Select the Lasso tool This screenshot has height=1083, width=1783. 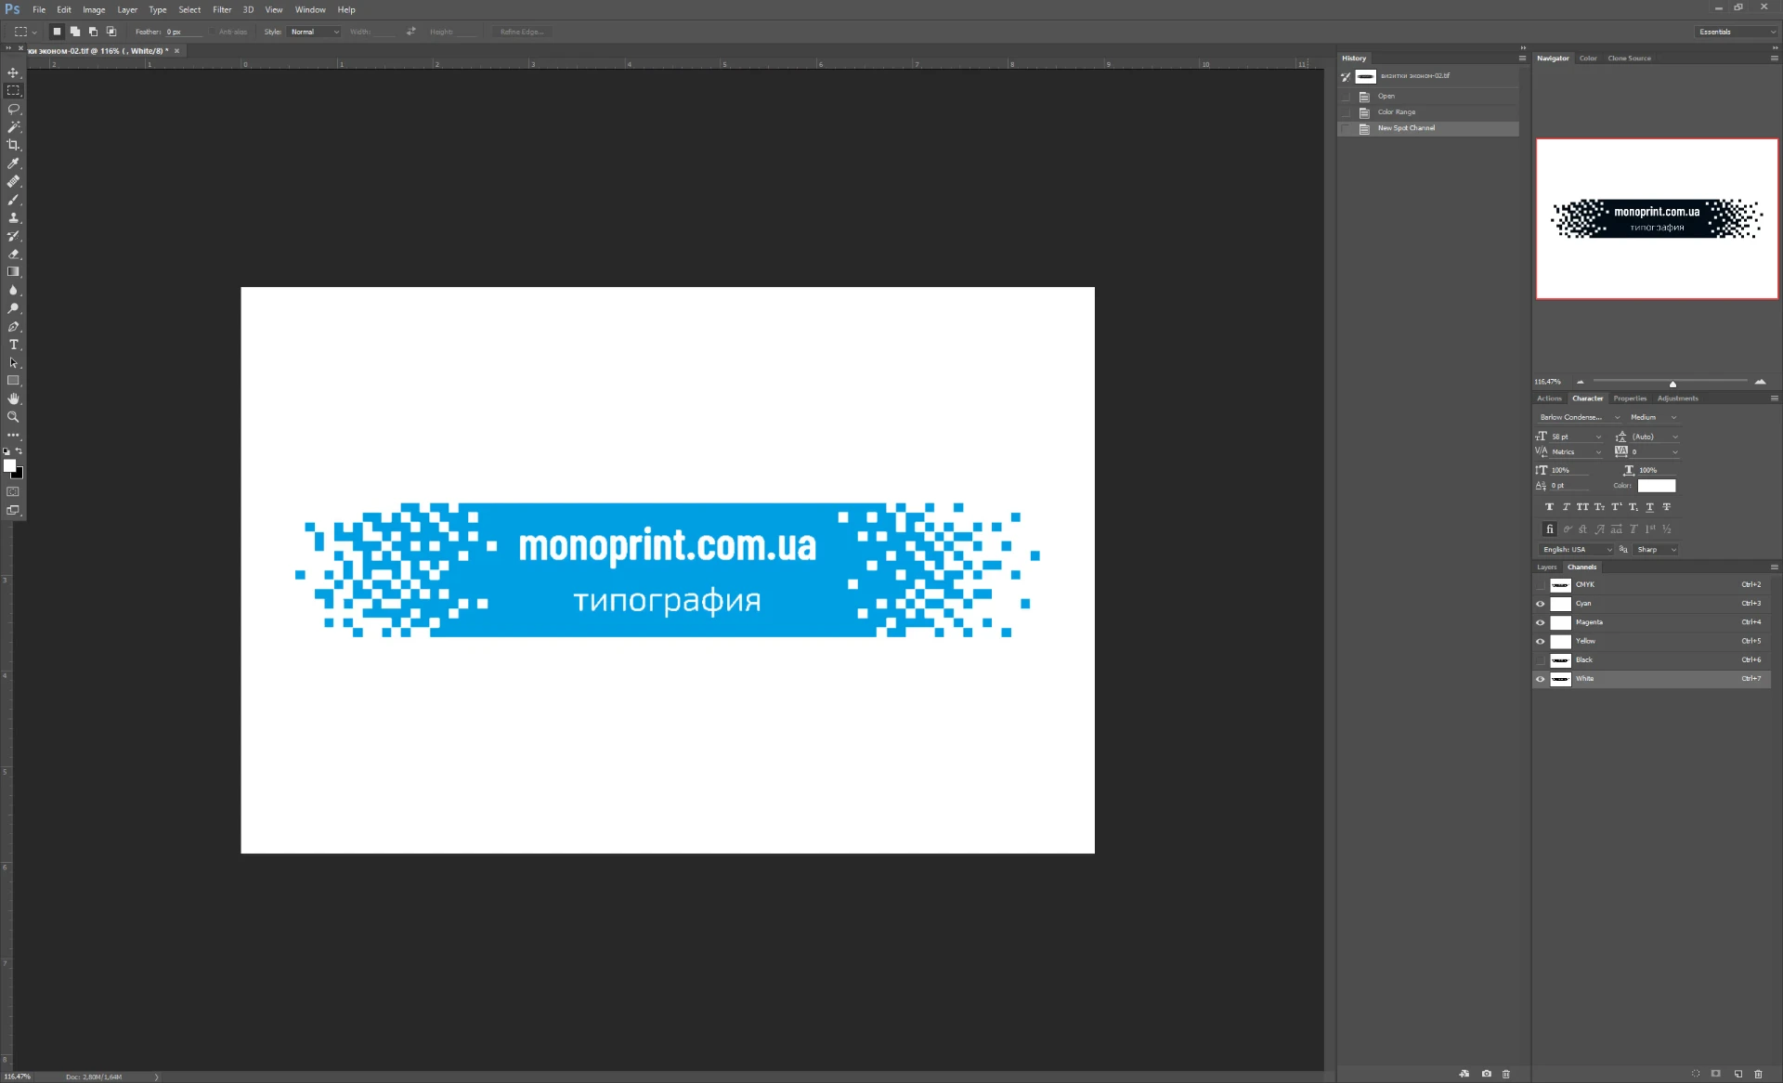click(x=13, y=109)
